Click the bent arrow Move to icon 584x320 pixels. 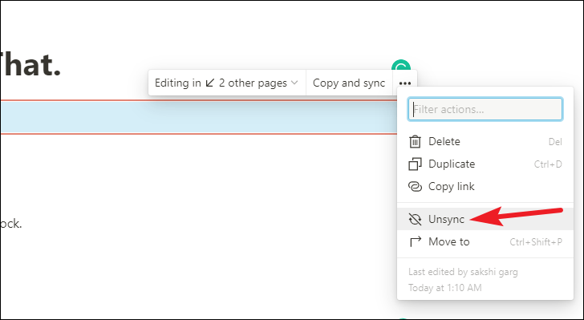click(x=415, y=241)
